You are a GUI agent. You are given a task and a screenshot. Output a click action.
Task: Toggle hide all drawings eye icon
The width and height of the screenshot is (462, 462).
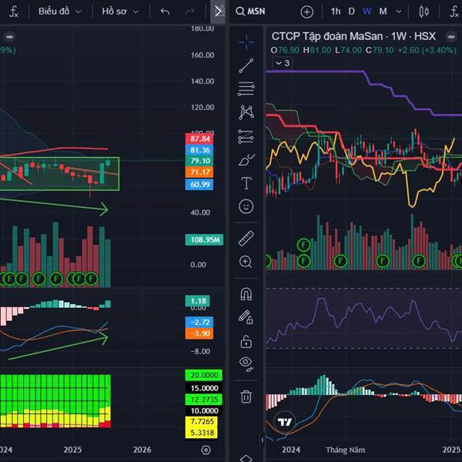click(246, 364)
